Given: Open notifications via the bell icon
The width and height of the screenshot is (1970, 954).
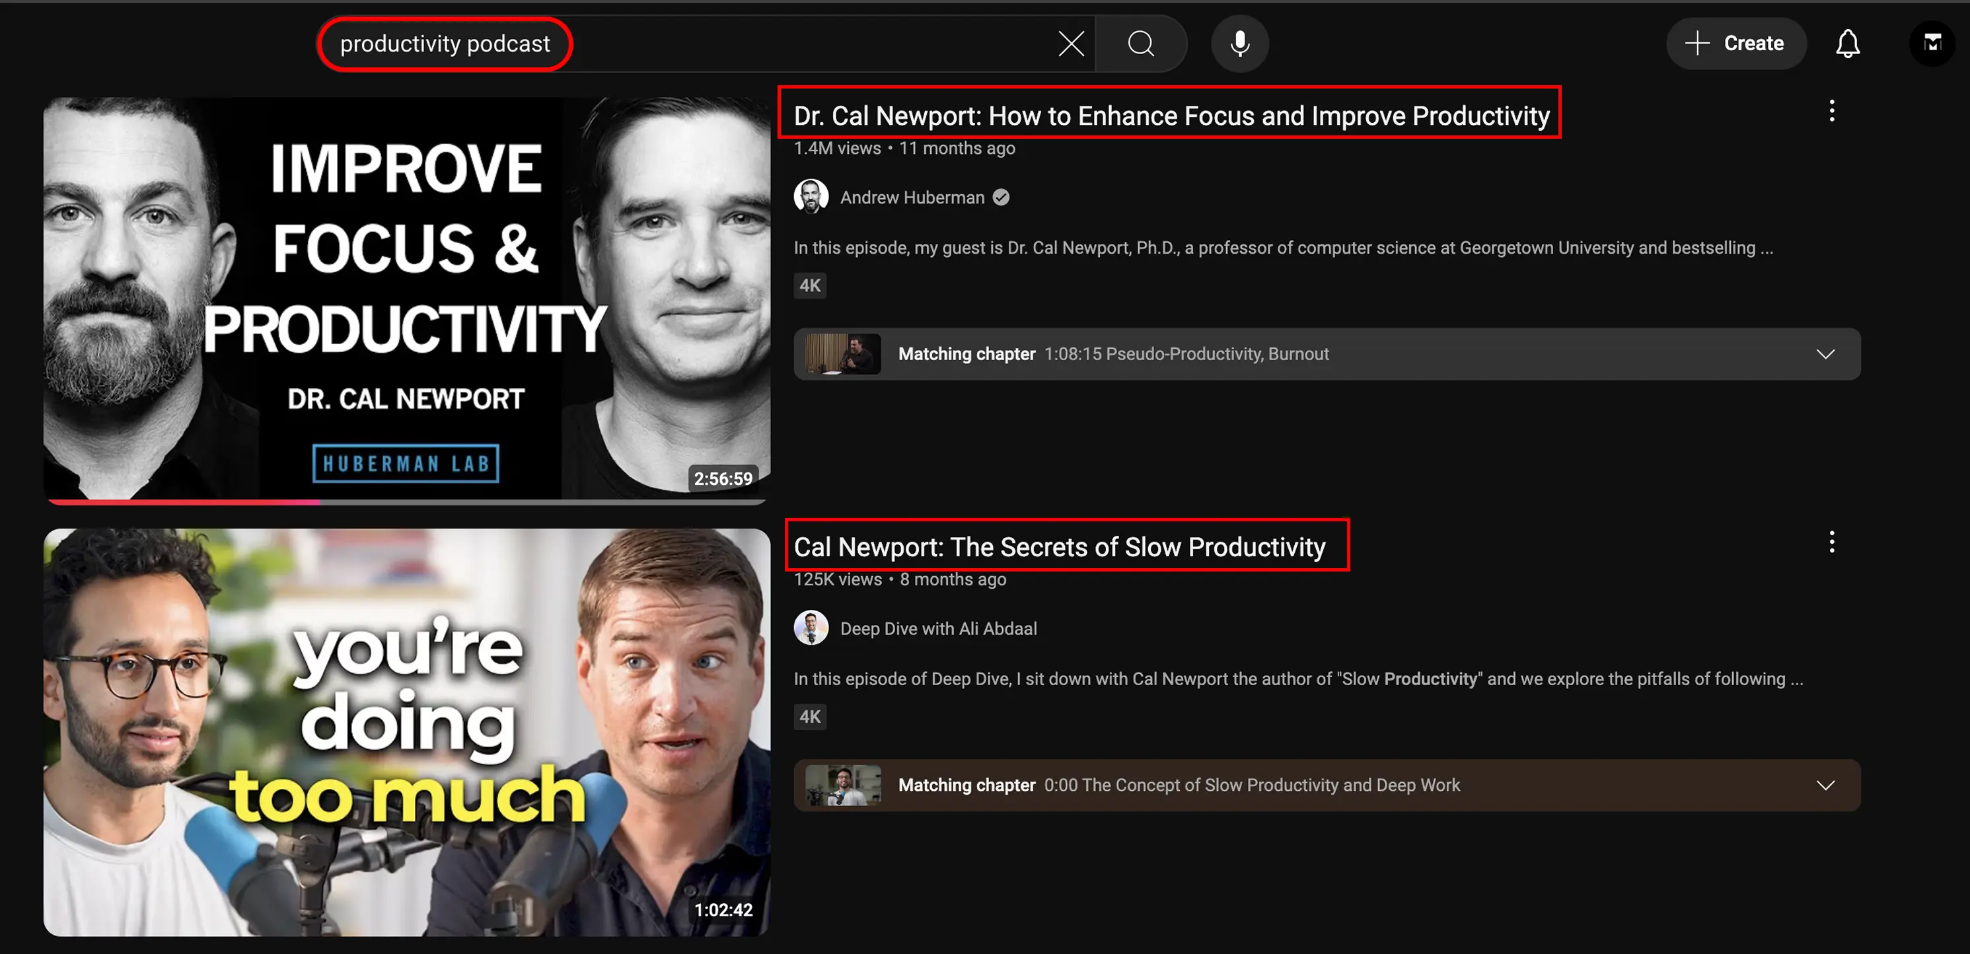Looking at the screenshot, I should click(1848, 44).
